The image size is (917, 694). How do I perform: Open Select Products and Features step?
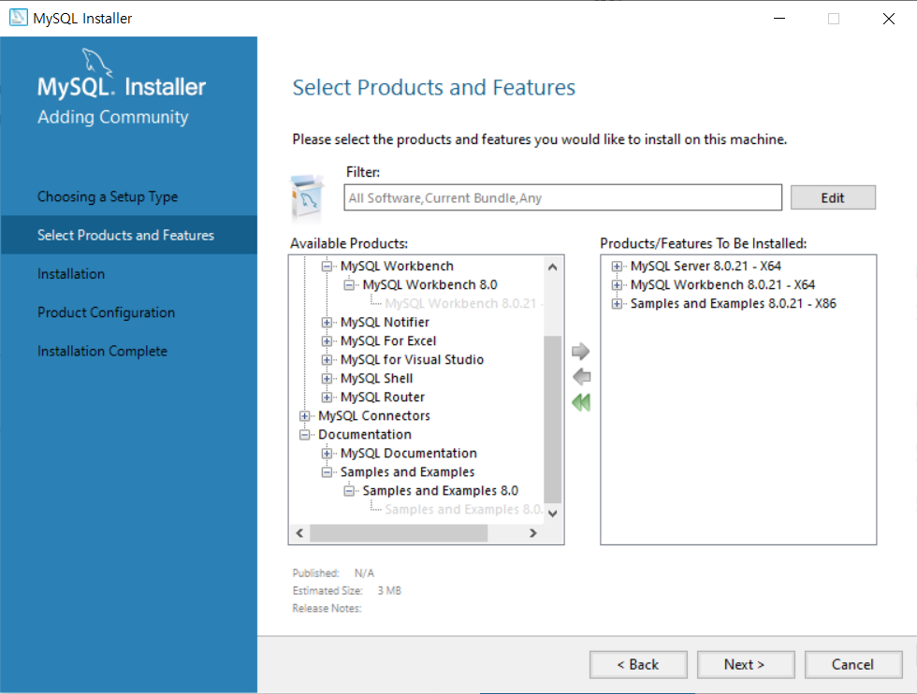click(x=128, y=235)
